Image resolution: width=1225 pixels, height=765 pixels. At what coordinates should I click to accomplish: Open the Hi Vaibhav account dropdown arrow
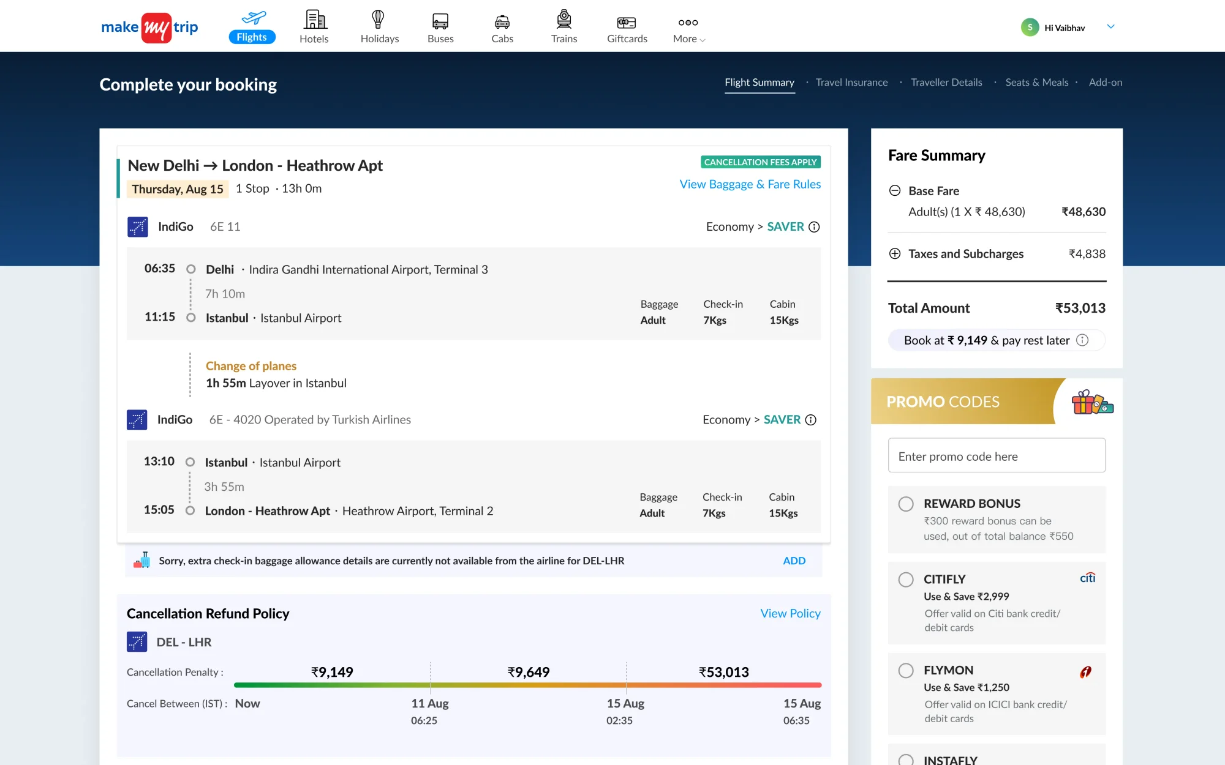[1110, 27]
